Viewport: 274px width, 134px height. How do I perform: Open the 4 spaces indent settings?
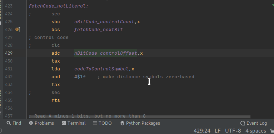tap(256, 131)
